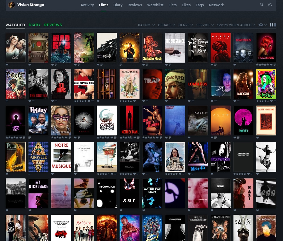Select the WATCHED section link
Screen dimensions: 283x241
pos(15,25)
